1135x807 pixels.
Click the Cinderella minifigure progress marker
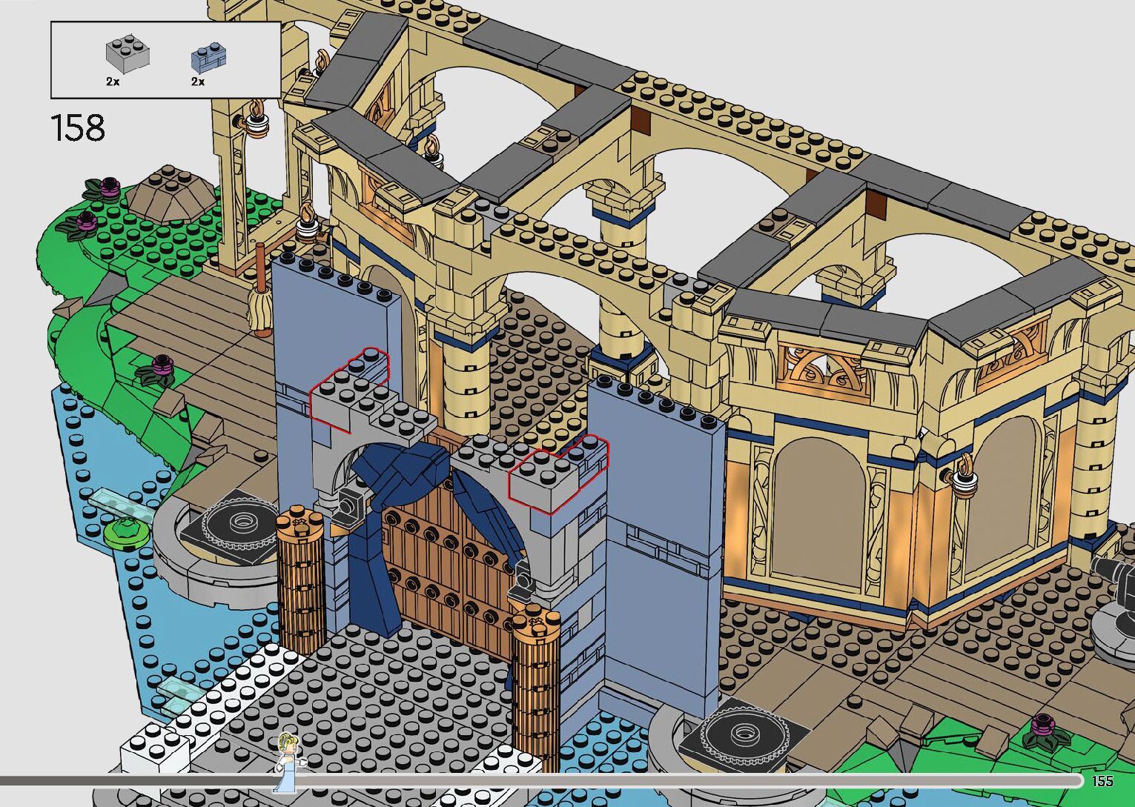[x=288, y=761]
